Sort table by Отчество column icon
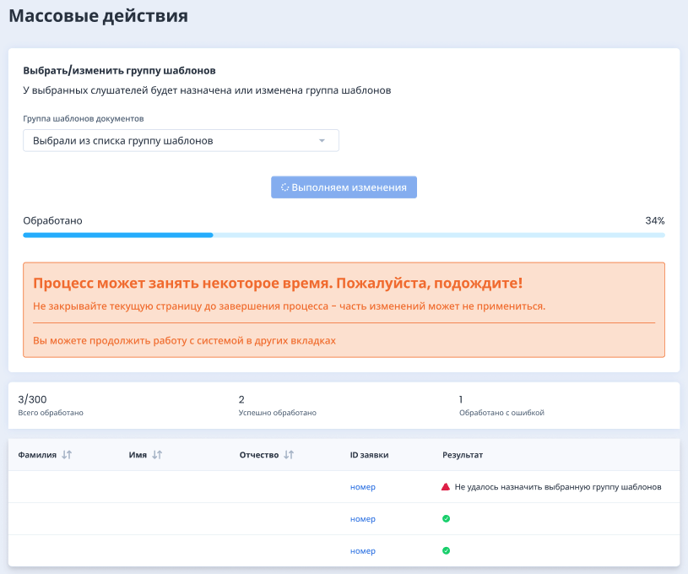Image resolution: width=688 pixels, height=574 pixels. 288,455
